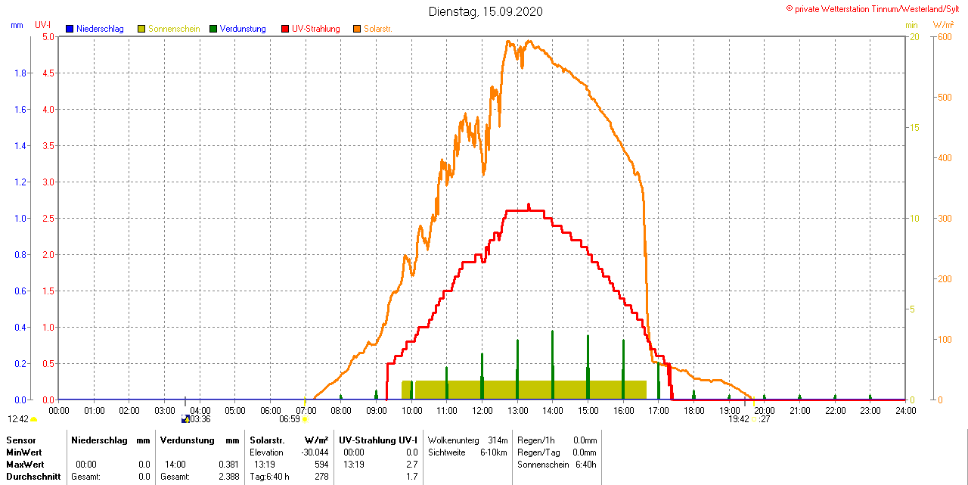Click the Verdunstung column header in the table
The image size is (968, 485).
pyautogui.click(x=188, y=440)
